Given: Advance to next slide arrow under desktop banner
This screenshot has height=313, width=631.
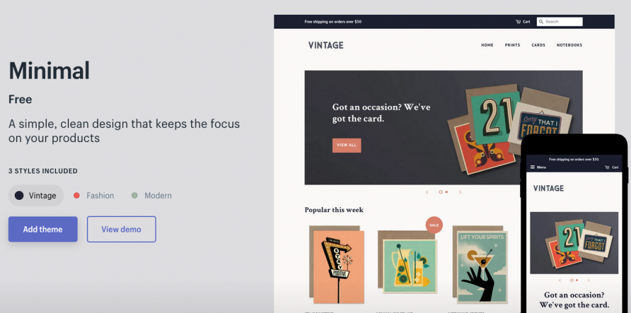Looking at the screenshot, I should point(460,192).
